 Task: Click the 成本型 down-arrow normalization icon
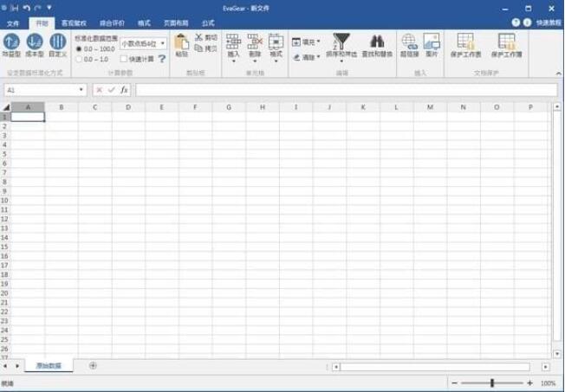[35, 42]
